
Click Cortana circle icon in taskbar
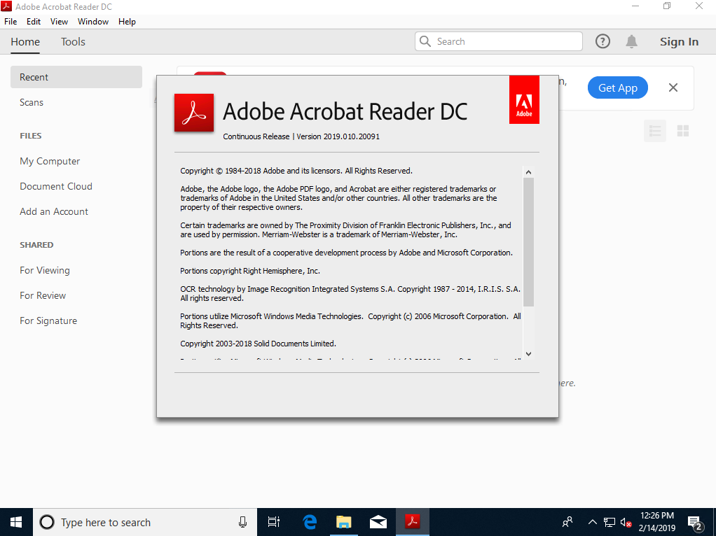tap(46, 522)
